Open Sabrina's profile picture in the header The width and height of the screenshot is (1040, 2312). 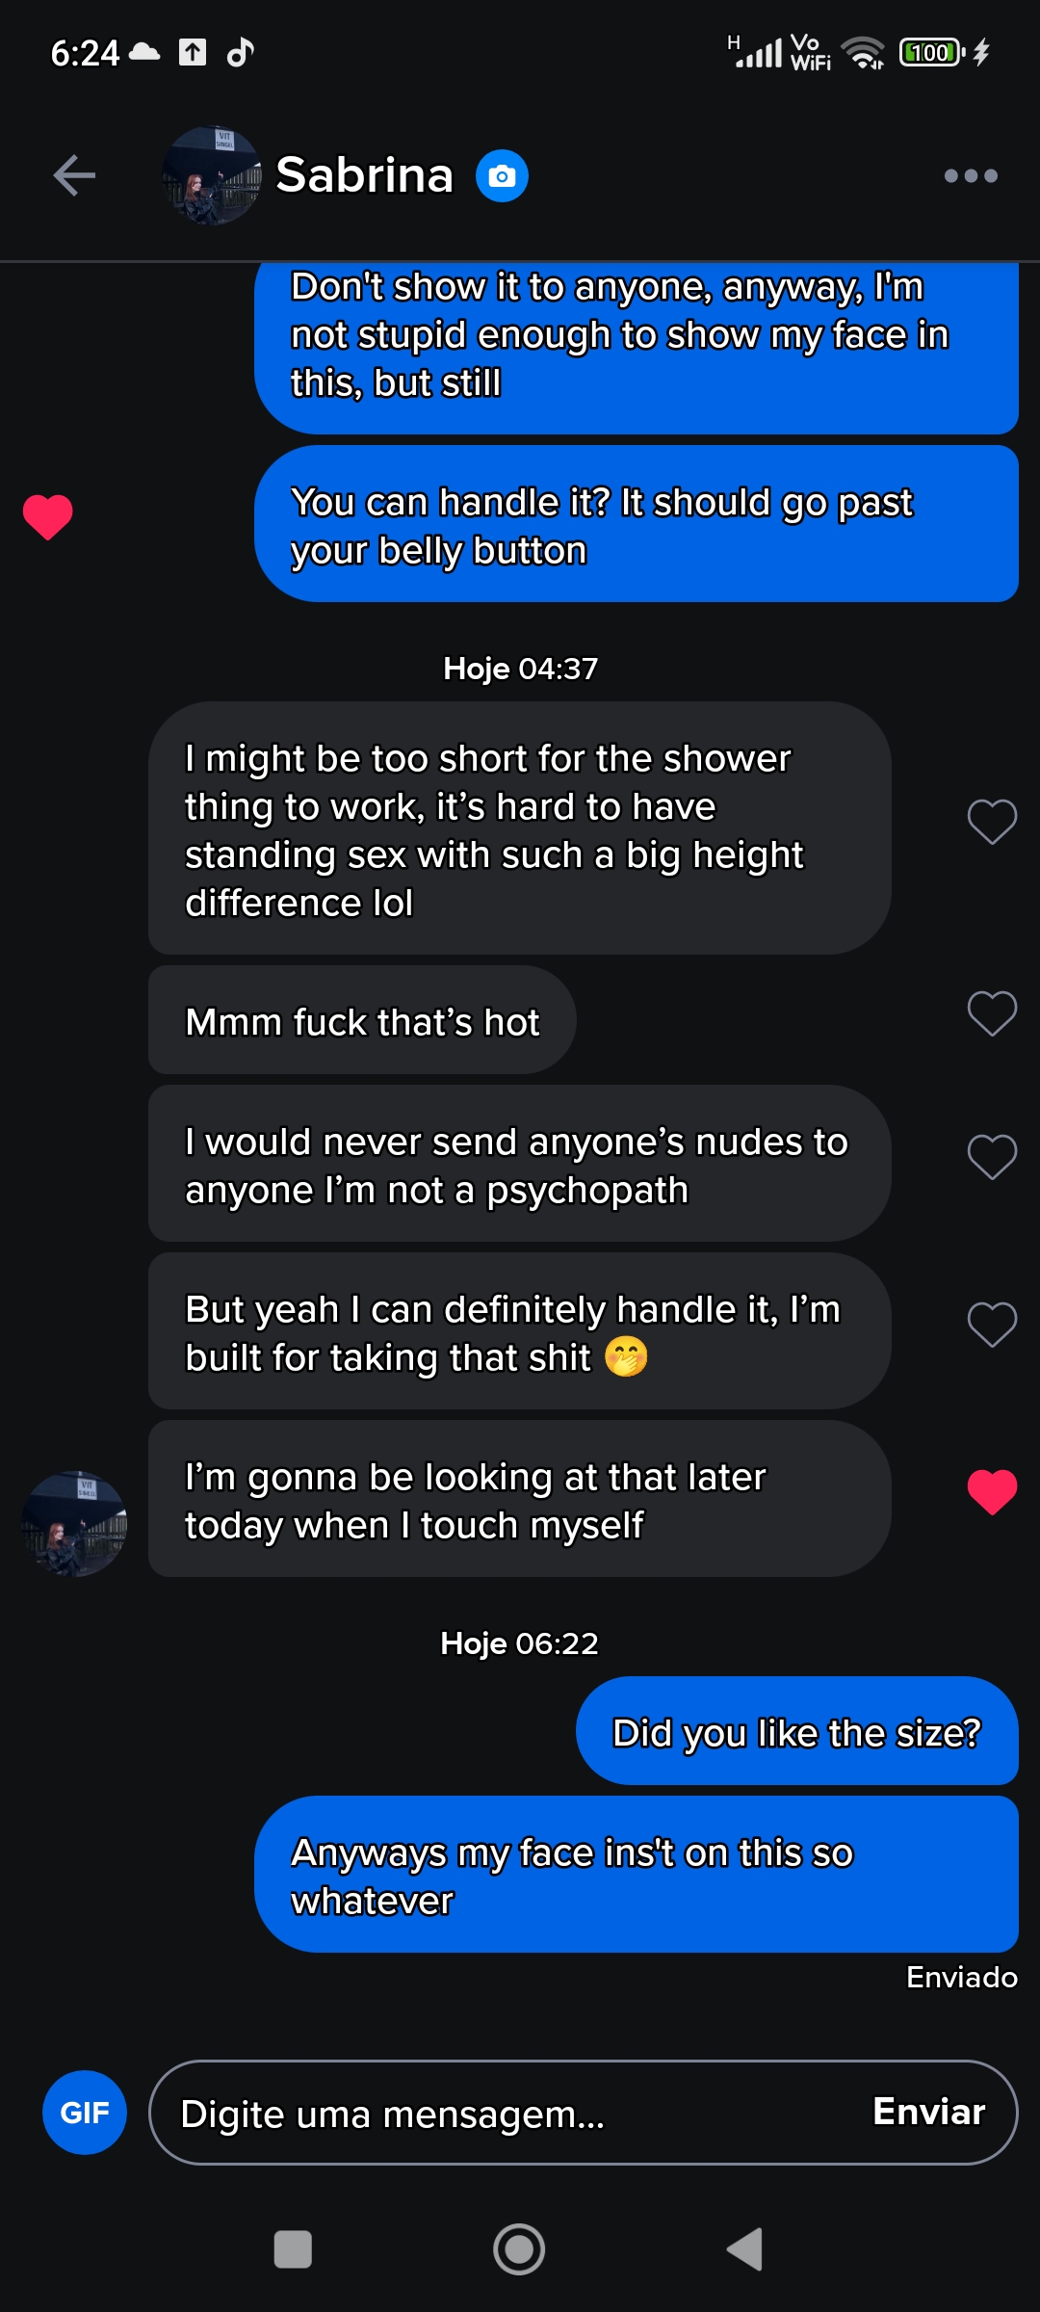pos(212,175)
